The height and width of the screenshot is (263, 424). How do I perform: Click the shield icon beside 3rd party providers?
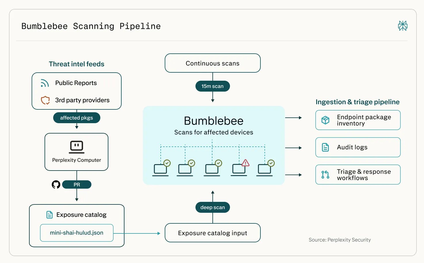45,100
